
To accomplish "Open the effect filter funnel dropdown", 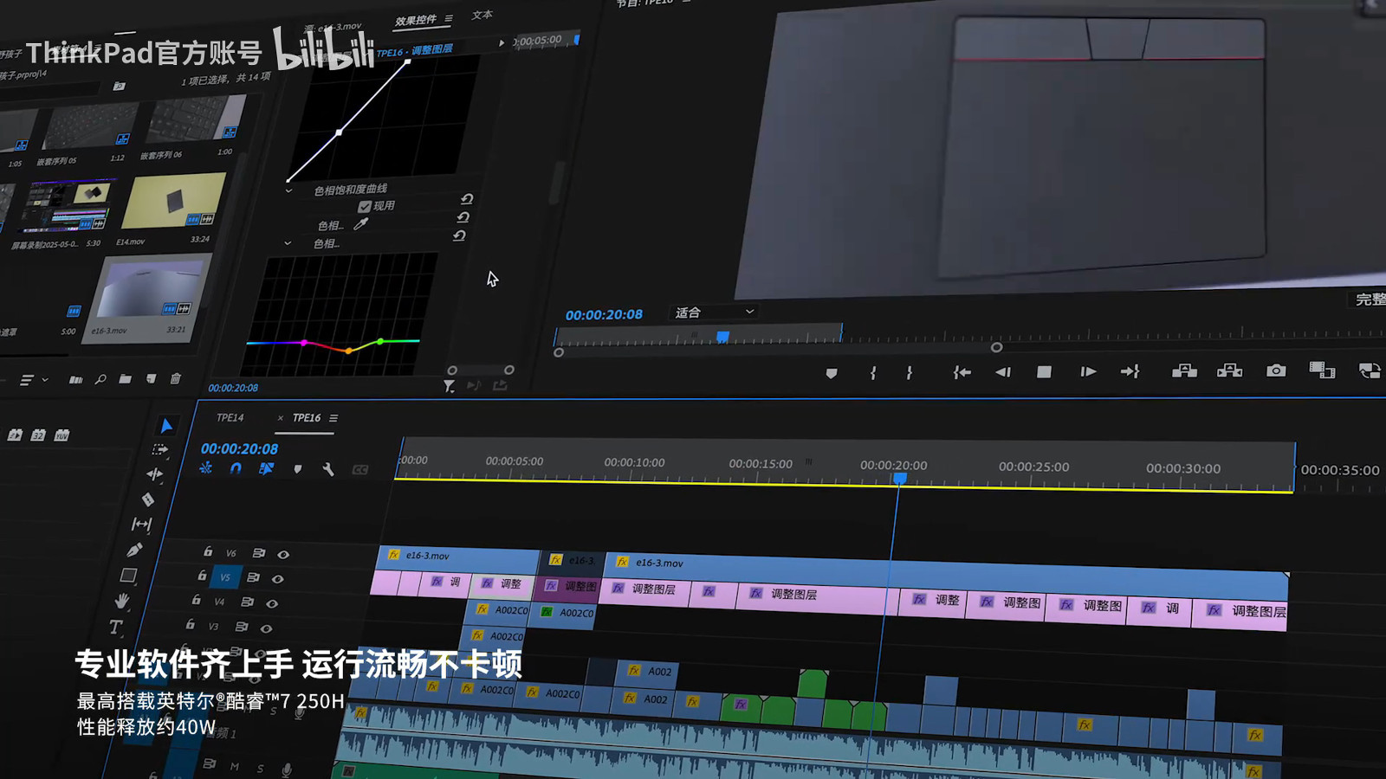I will [449, 386].
